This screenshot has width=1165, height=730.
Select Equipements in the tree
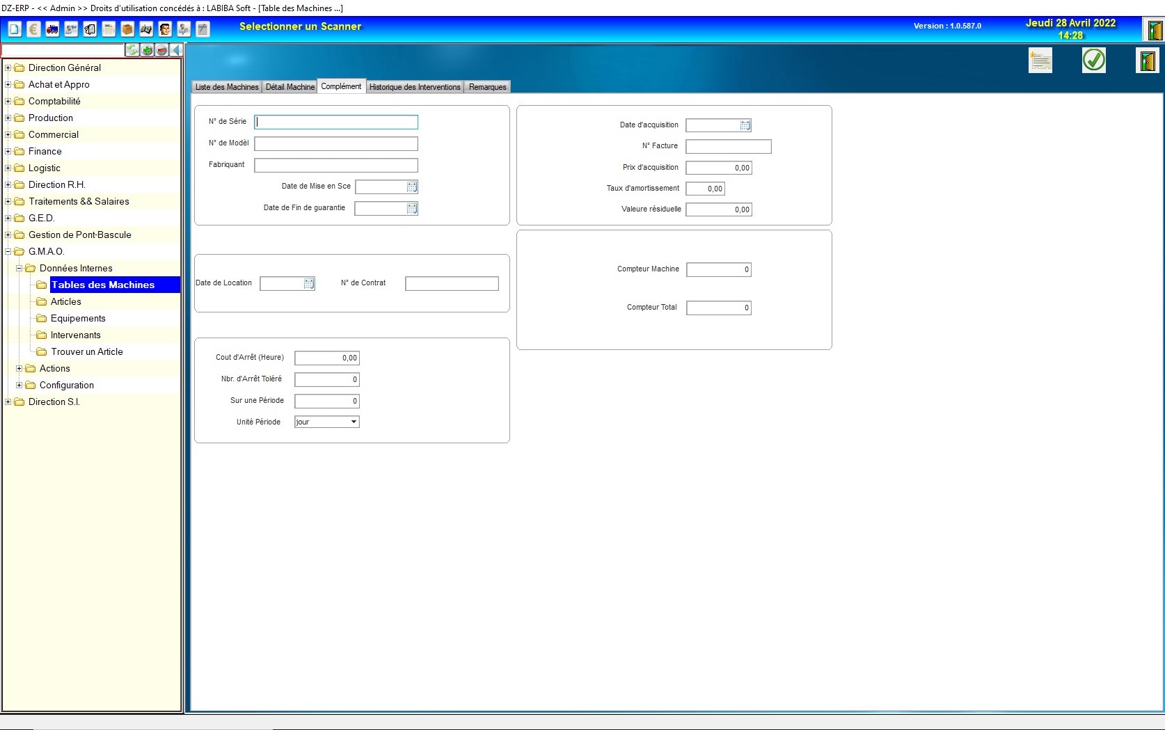point(78,318)
